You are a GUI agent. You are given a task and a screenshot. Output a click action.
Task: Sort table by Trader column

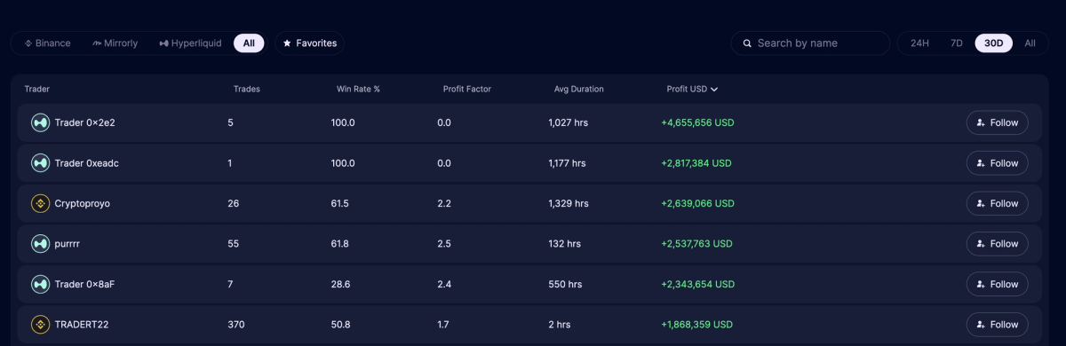point(36,89)
